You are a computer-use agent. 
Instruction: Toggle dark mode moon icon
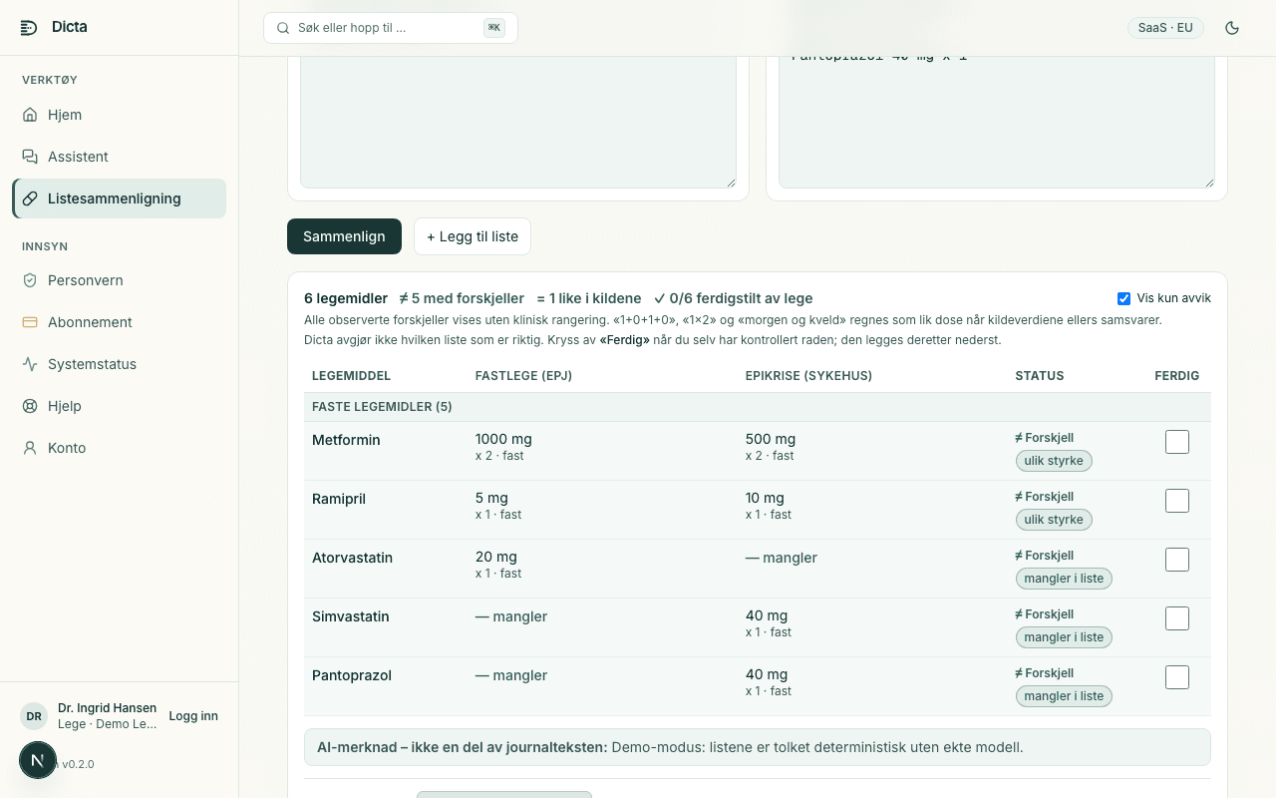(1232, 28)
